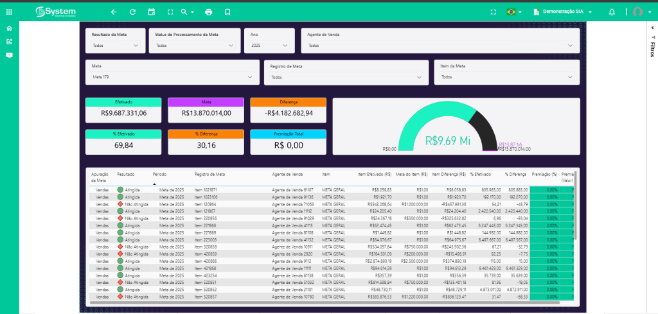The image size is (658, 314).
Task: Click the Agente de Venda column header
Action: click(x=287, y=174)
